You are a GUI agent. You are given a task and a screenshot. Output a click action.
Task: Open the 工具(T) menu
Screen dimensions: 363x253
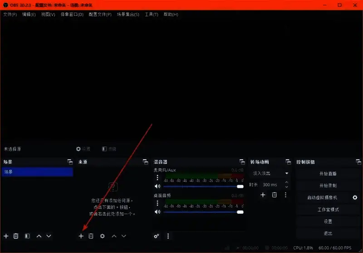(152, 14)
